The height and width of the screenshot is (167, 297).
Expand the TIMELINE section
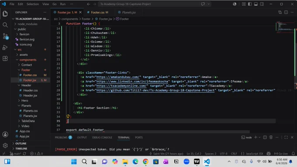[x=21, y=148]
